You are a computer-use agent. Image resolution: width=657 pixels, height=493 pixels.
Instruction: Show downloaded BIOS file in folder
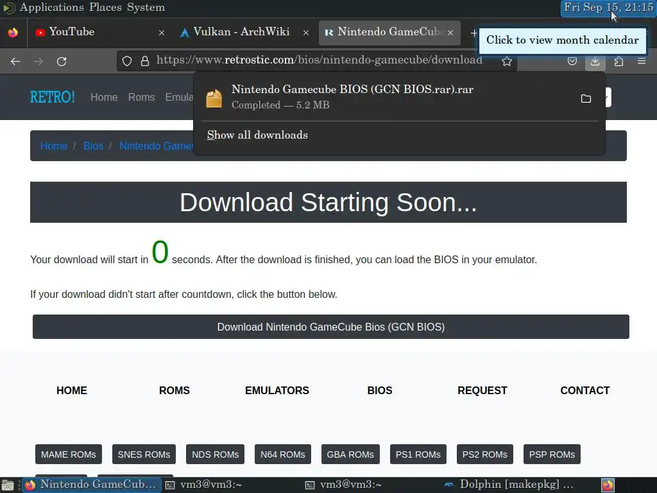click(586, 98)
